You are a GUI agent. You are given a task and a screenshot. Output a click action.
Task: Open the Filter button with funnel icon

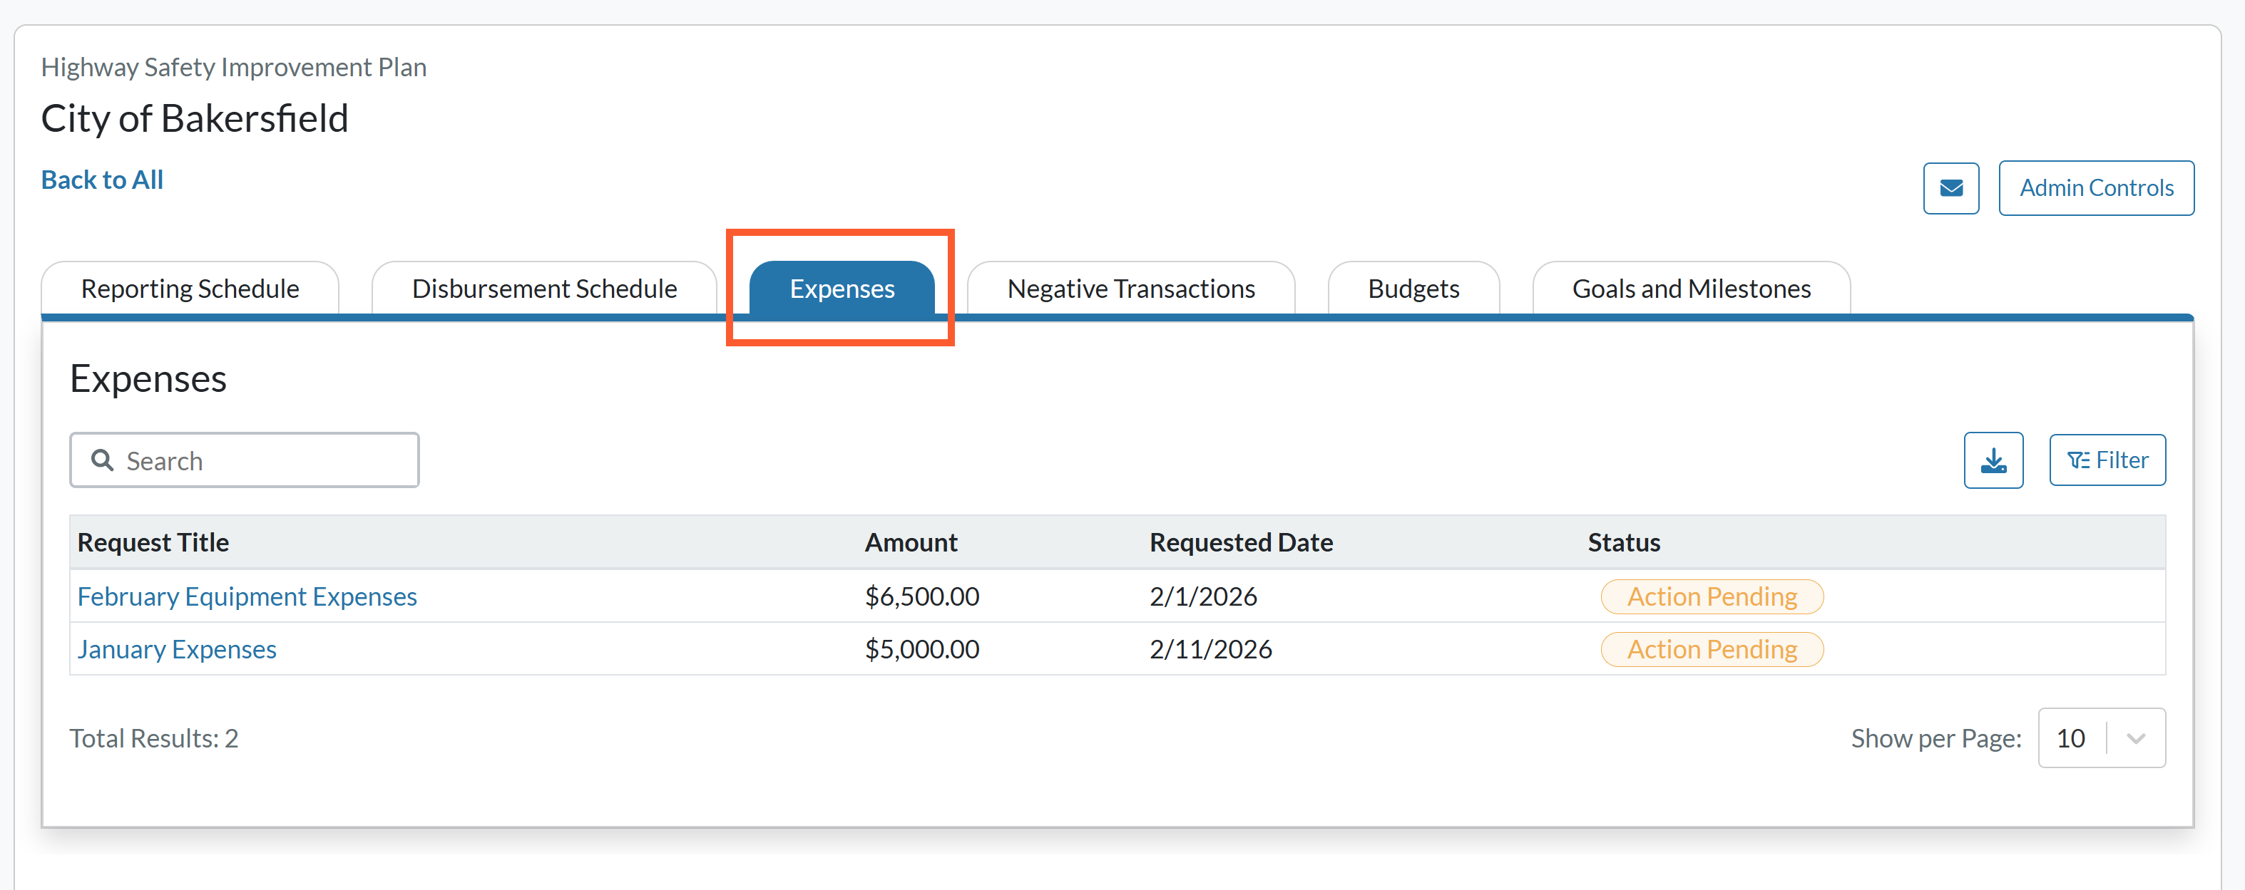(2107, 460)
